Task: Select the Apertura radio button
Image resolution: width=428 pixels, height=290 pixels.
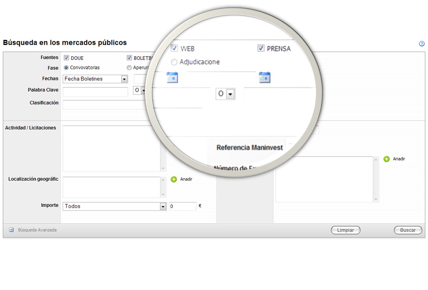Action: 129,68
